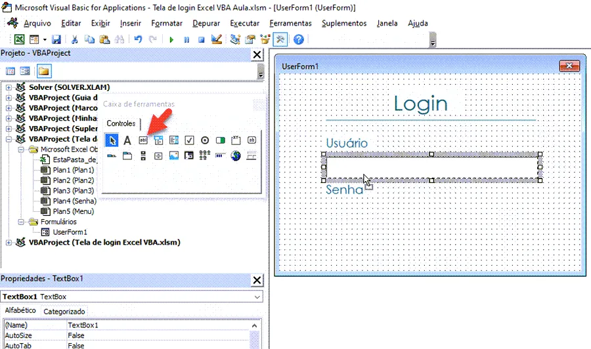Image resolution: width=591 pixels, height=349 pixels.
Task: Switch to the Categorizado tab
Action: coord(64,312)
